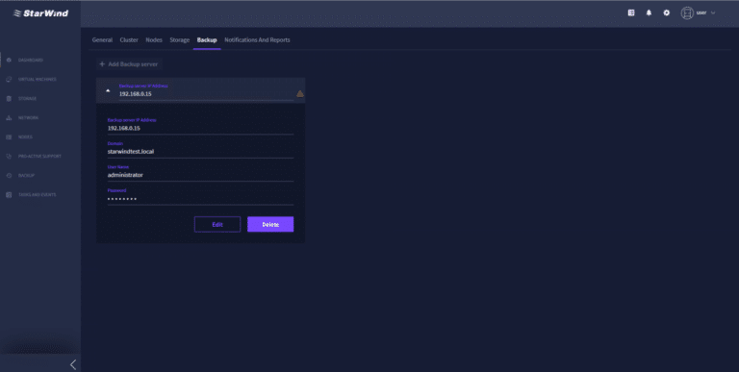Click the Nodes sidebar icon

pos(9,137)
